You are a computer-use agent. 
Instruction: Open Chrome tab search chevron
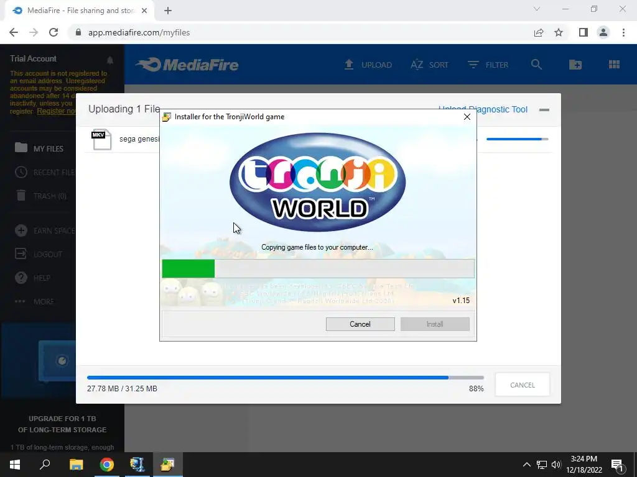coord(537,9)
